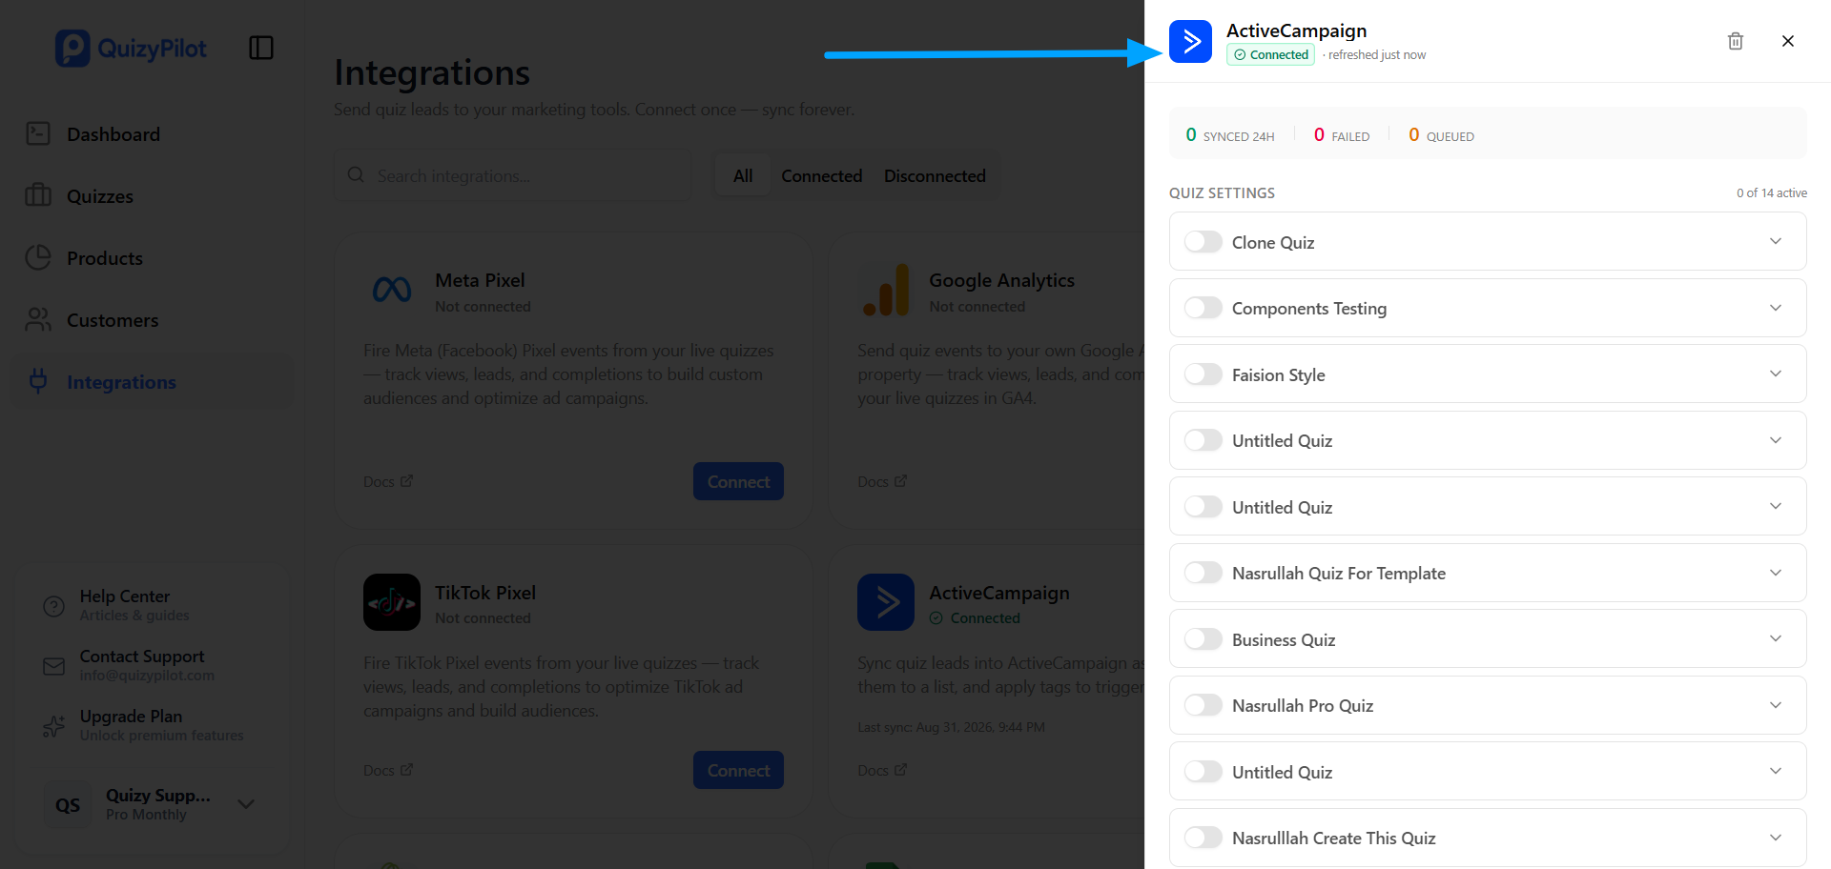Expand the Components Testing row chevron
This screenshot has width=1831, height=869.
click(1776, 308)
